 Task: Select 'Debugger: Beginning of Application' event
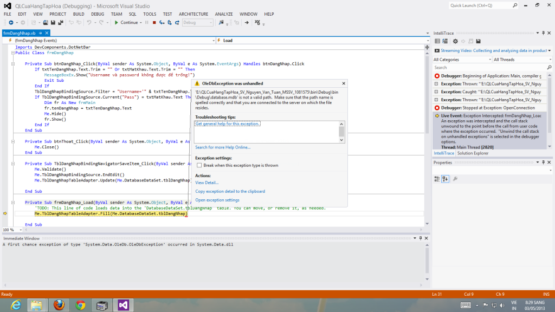click(x=490, y=76)
